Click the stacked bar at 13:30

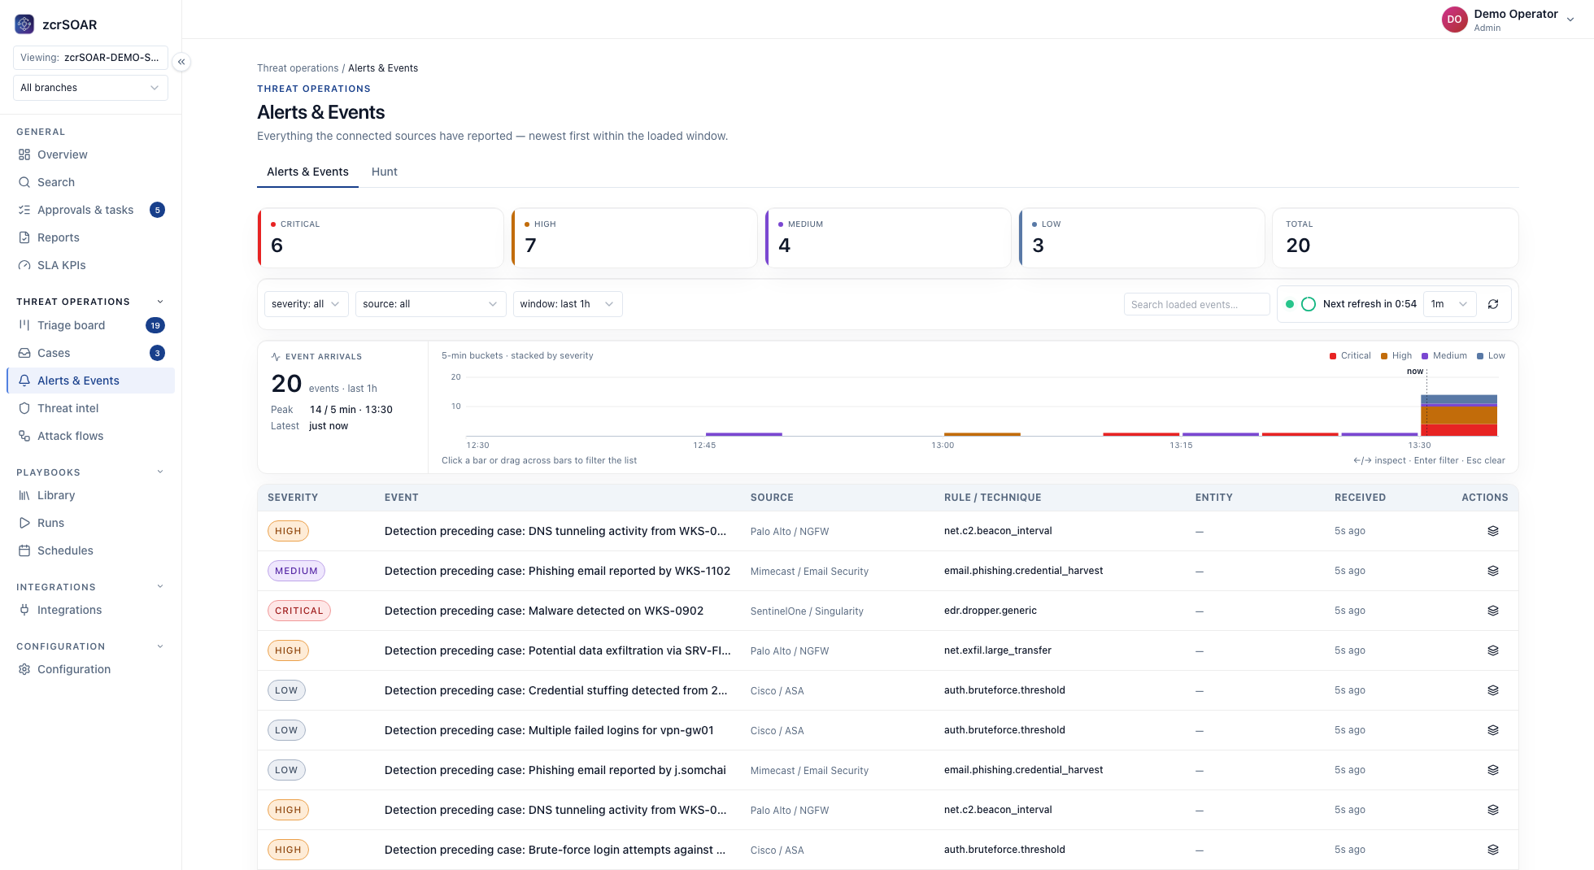tap(1459, 415)
